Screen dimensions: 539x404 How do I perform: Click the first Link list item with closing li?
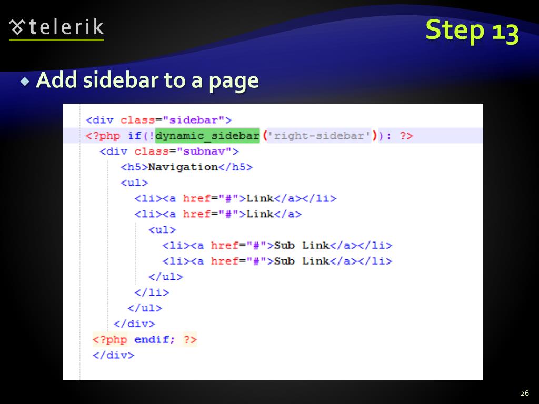point(235,198)
